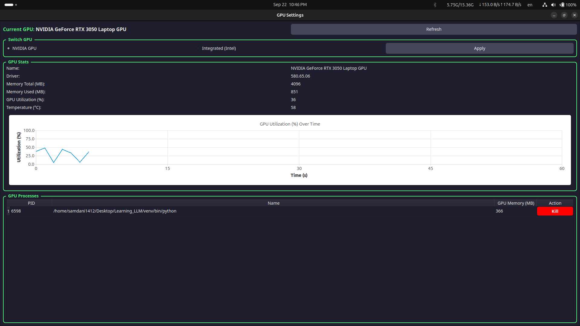Open the battery 100% indicator
The image size is (580, 326).
tap(568, 5)
